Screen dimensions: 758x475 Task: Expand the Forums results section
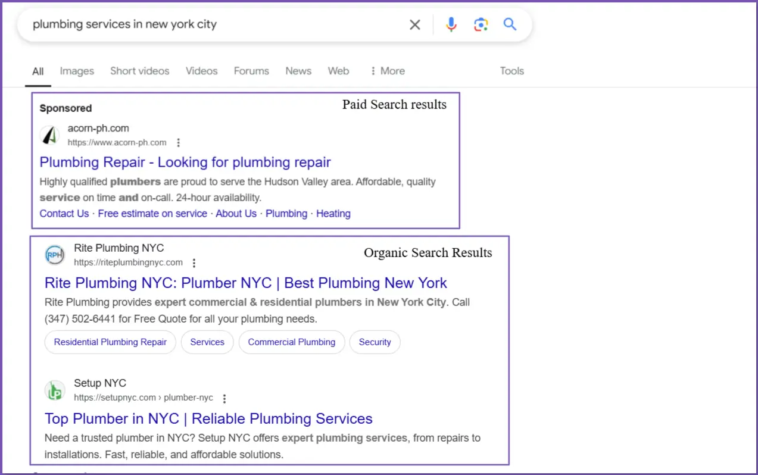251,71
